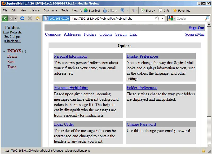Open Display Preferences options
Image resolution: width=212 pixels, height=154 pixels.
point(142,56)
